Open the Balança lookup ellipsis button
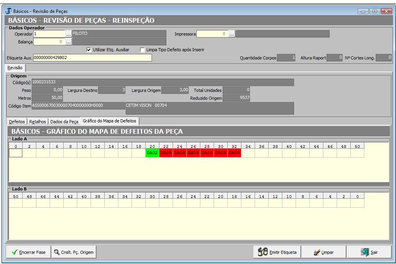396x264 pixels. click(x=68, y=41)
